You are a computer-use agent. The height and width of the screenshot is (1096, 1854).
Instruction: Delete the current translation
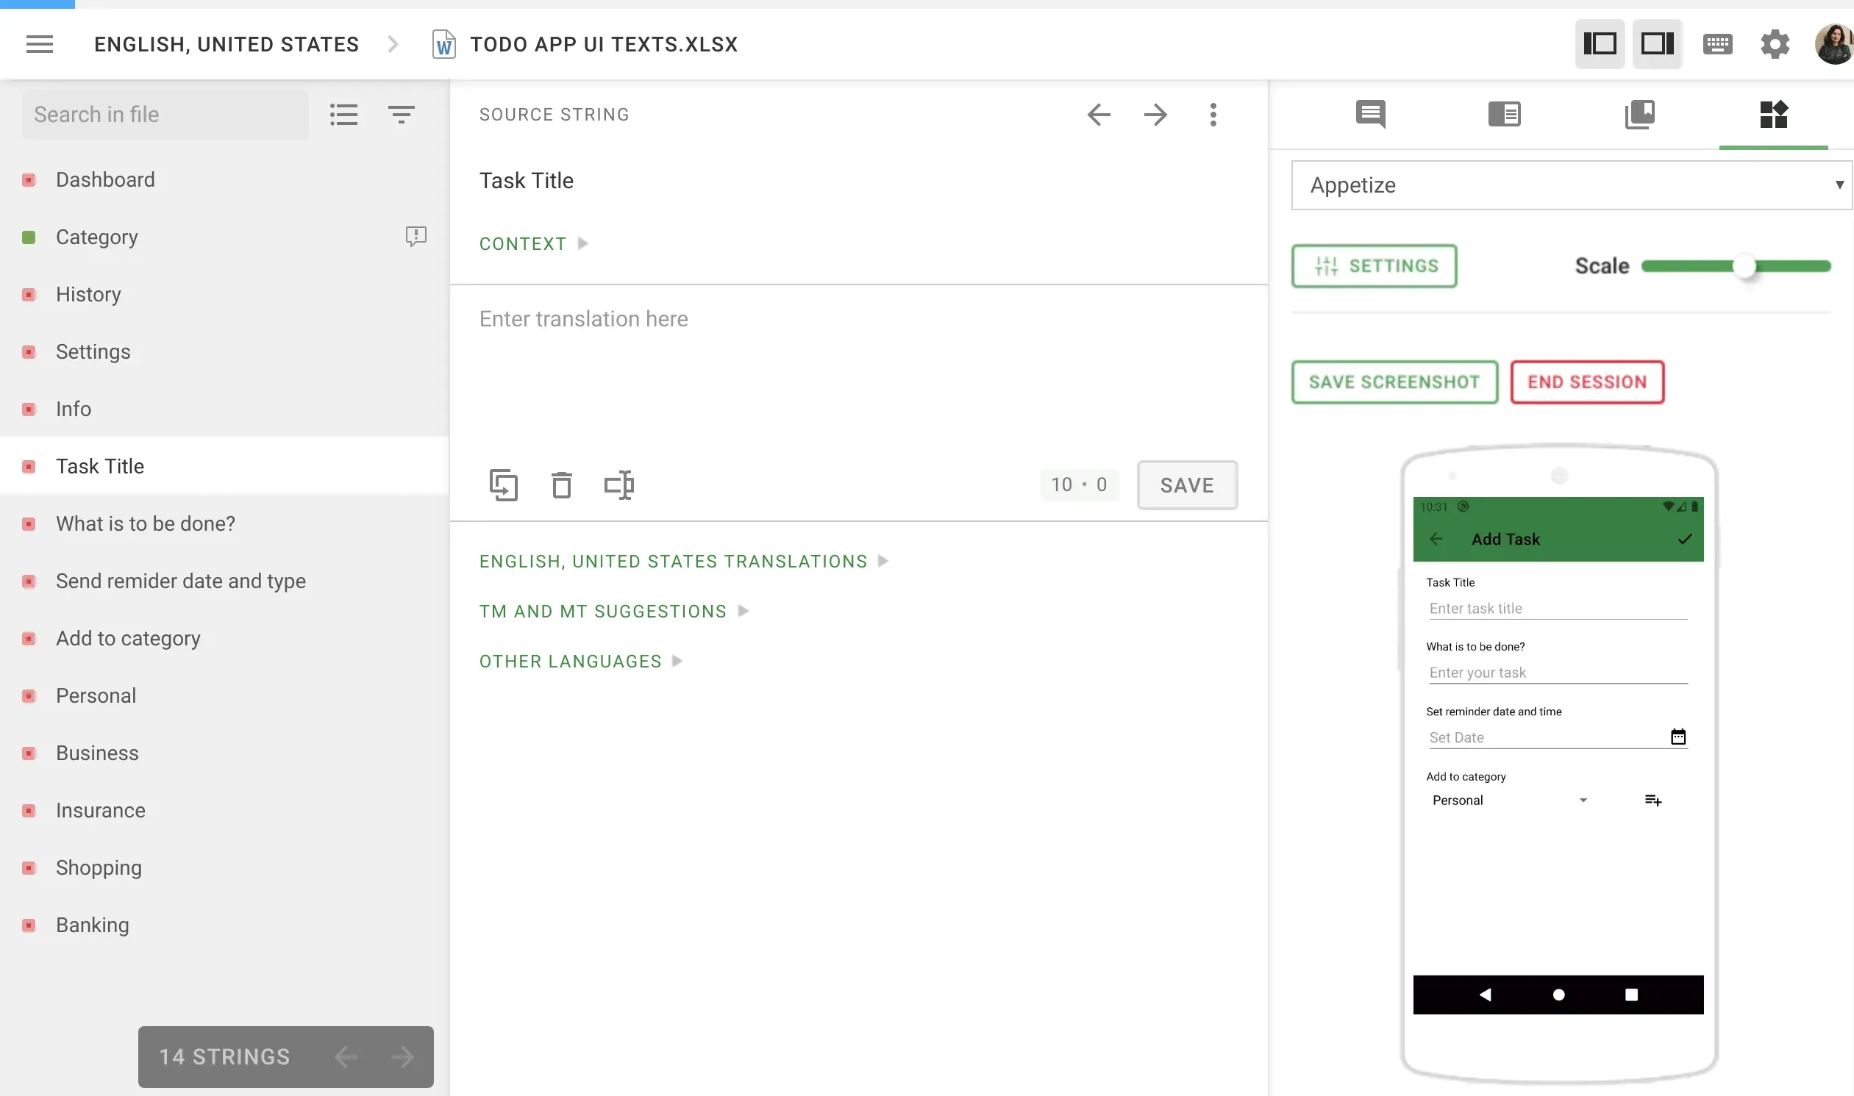[x=561, y=485]
